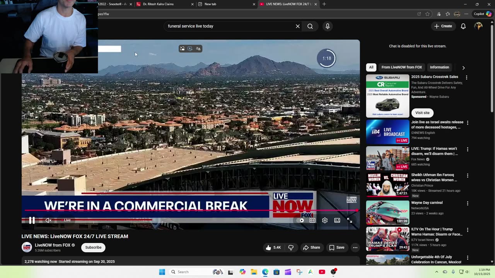Open the Favorites list in toolbar
Viewport: 495px width, 278px height.
pyautogui.click(x=448, y=14)
